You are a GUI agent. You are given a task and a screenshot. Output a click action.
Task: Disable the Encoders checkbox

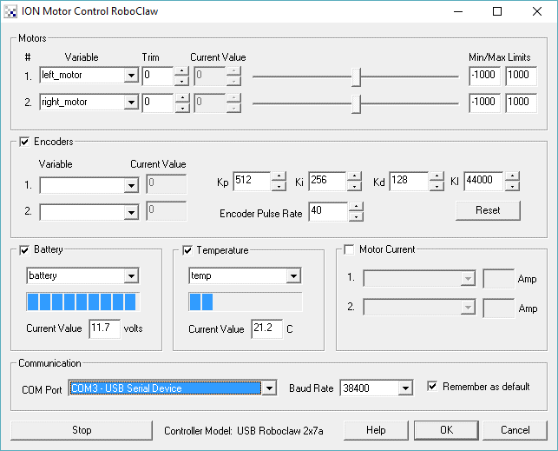[x=24, y=141]
